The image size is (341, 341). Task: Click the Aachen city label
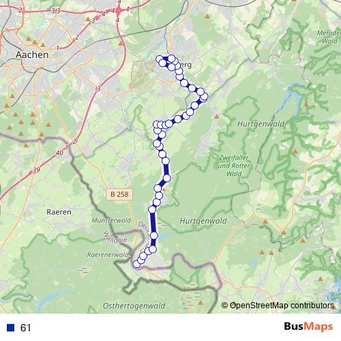[32, 55]
